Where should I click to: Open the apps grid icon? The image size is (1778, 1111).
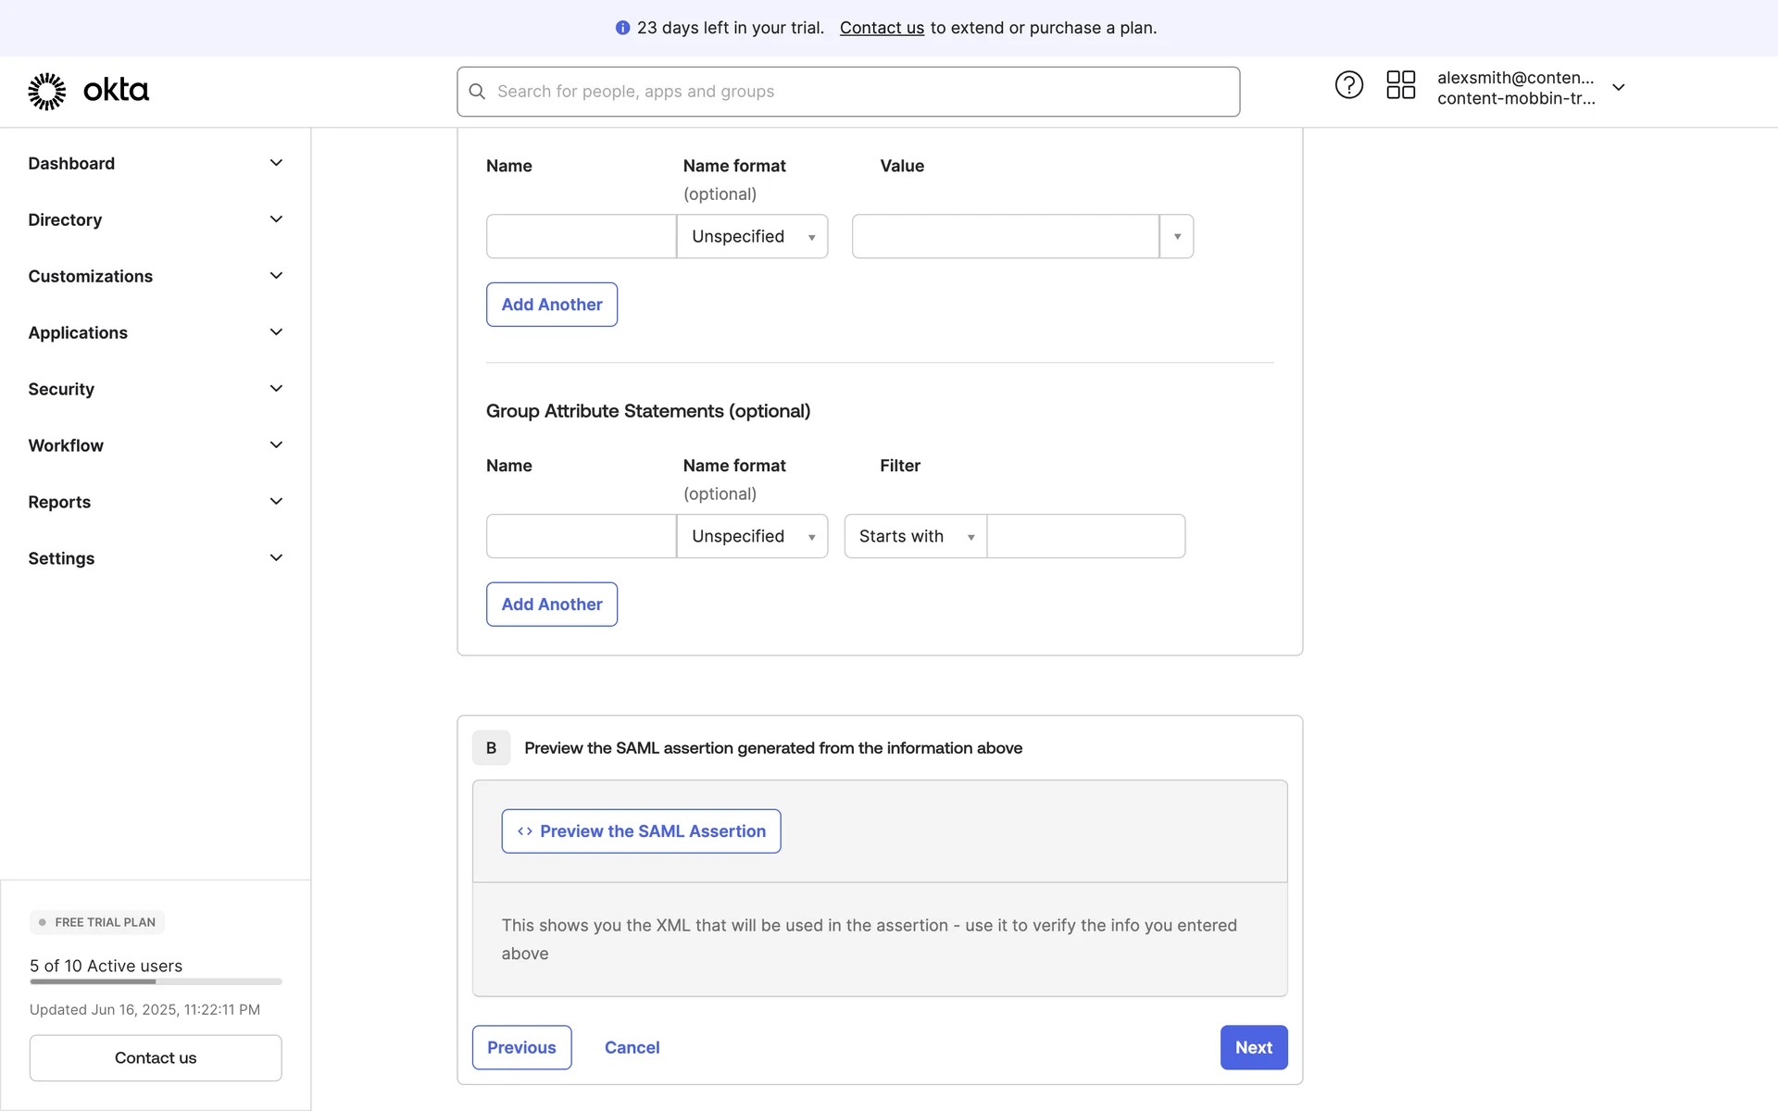1400,85
